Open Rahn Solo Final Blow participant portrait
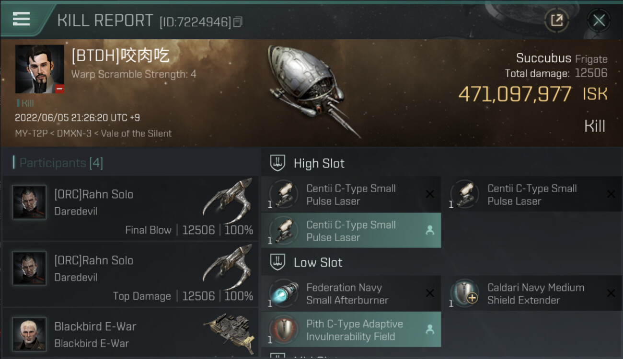The width and height of the screenshot is (623, 359). tap(30, 202)
